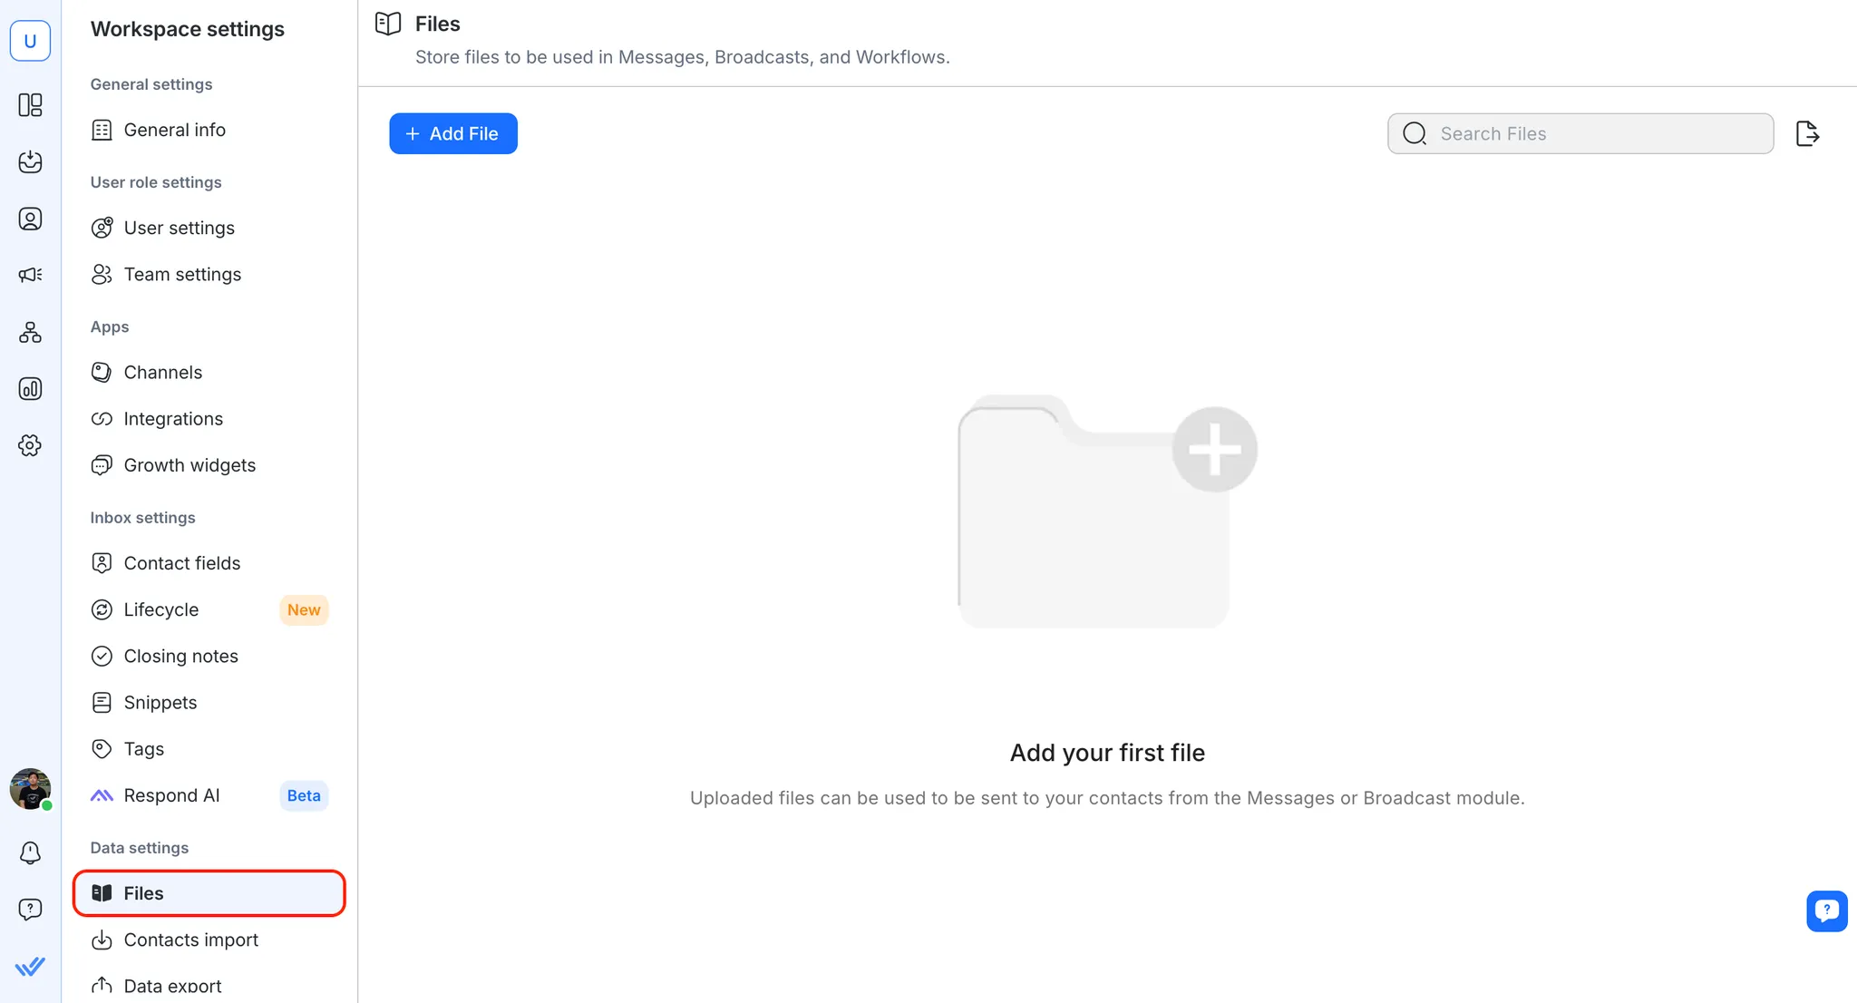Viewport: 1857px width, 1003px height.
Task: Open Workflows icon in left rail
Action: (30, 332)
